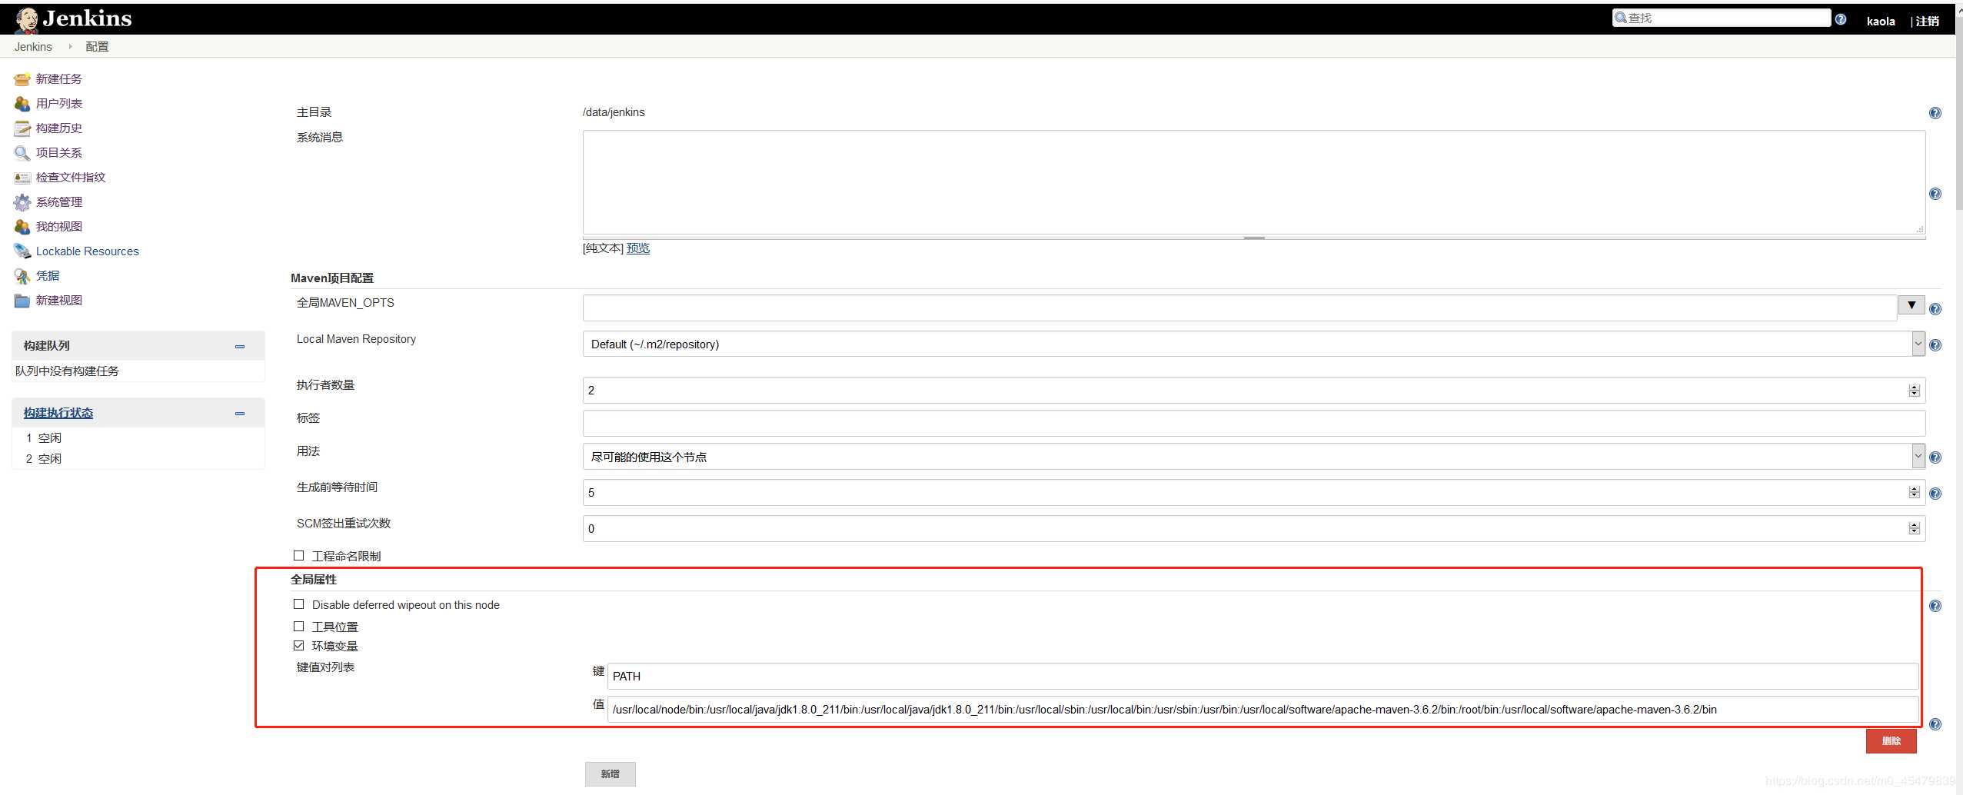Open 我的视图 from sidebar
The width and height of the screenshot is (1963, 795).
(58, 227)
